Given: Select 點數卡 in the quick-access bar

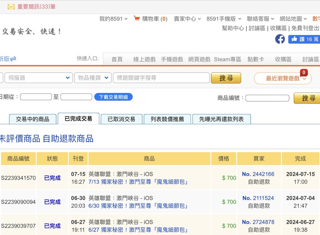Looking at the screenshot, I should pos(256,59).
